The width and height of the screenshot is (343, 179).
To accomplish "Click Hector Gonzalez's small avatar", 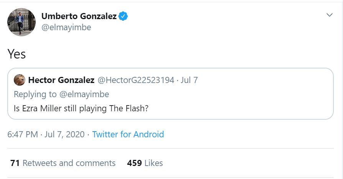I will pyautogui.click(x=19, y=80).
